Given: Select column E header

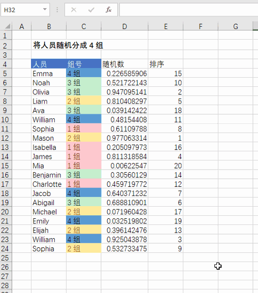Looking at the screenshot, I should (x=166, y=26).
